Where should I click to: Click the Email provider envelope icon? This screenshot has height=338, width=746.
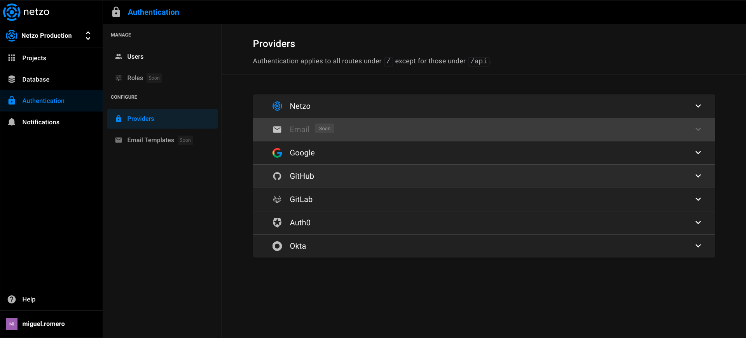[277, 129]
